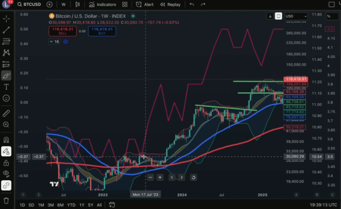Click the Mon 17 Jul '23 date label
Screen dimensions: 341x209
pos(146,194)
